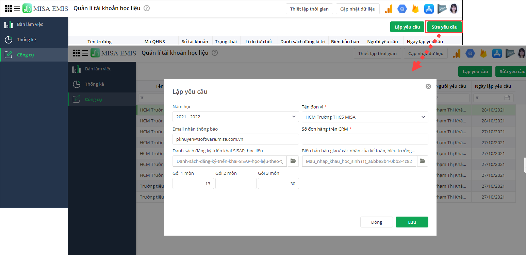Click Lập yêu cầu button in front window
Image resolution: width=526 pixels, height=255 pixels.
tap(475, 71)
